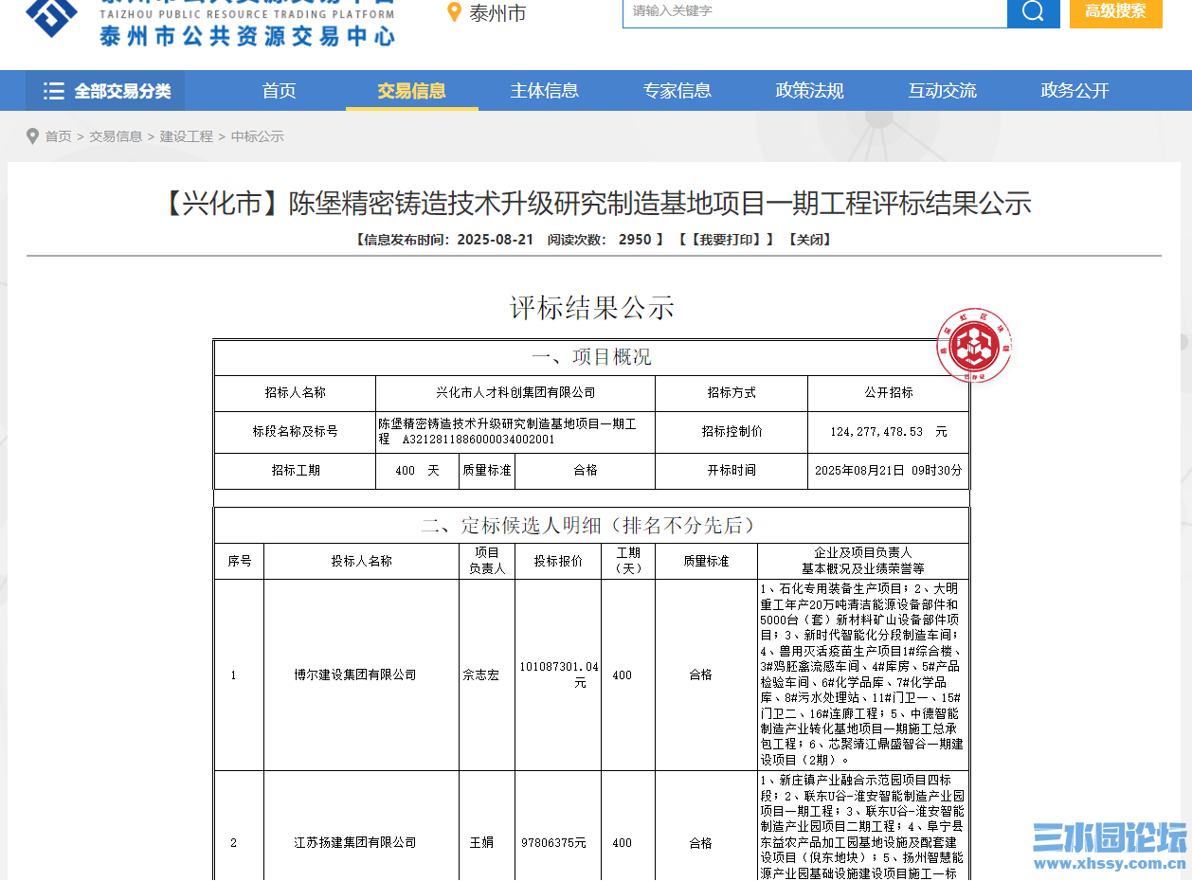The width and height of the screenshot is (1192, 881).
Task: Click bid price 97806375元
Action: tap(554, 843)
